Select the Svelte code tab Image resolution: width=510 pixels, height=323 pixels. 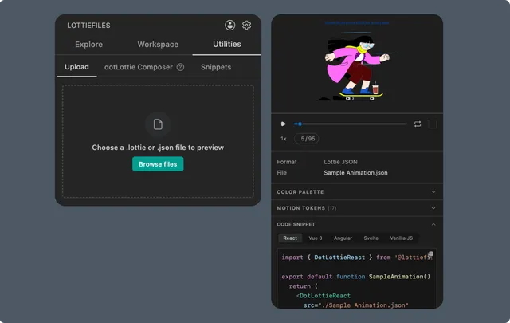tap(371, 238)
